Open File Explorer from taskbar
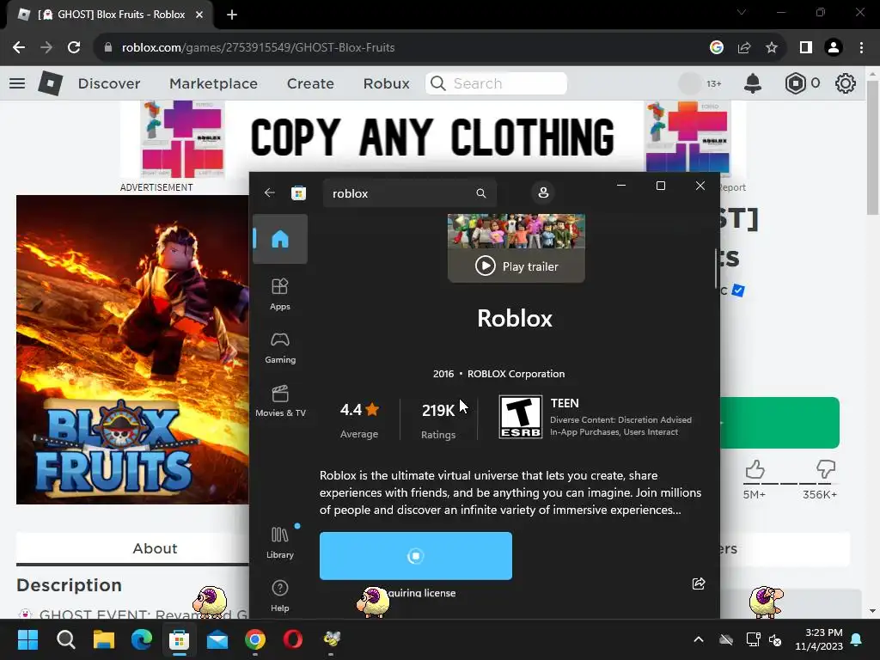Viewport: 880px width, 660px height. [x=104, y=639]
